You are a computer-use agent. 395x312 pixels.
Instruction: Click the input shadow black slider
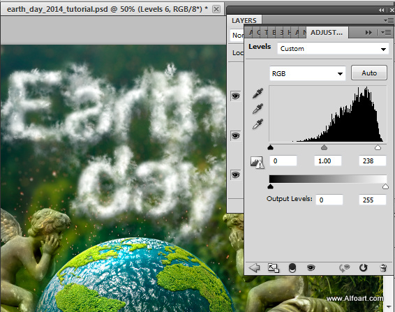click(271, 147)
